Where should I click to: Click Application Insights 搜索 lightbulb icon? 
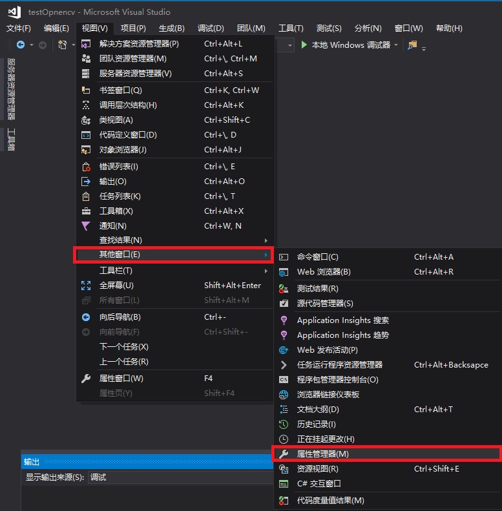point(284,320)
